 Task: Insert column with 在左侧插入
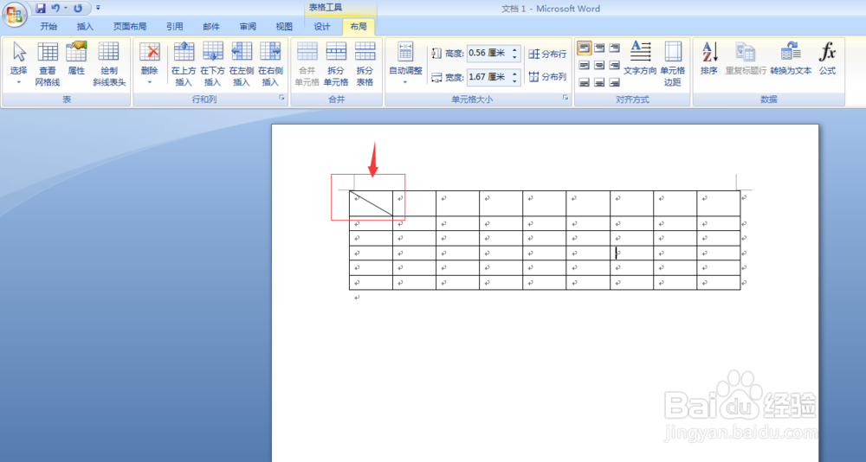coord(242,64)
